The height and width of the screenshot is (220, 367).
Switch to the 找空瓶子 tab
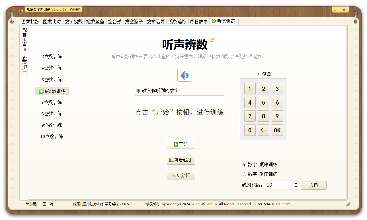click(x=134, y=22)
